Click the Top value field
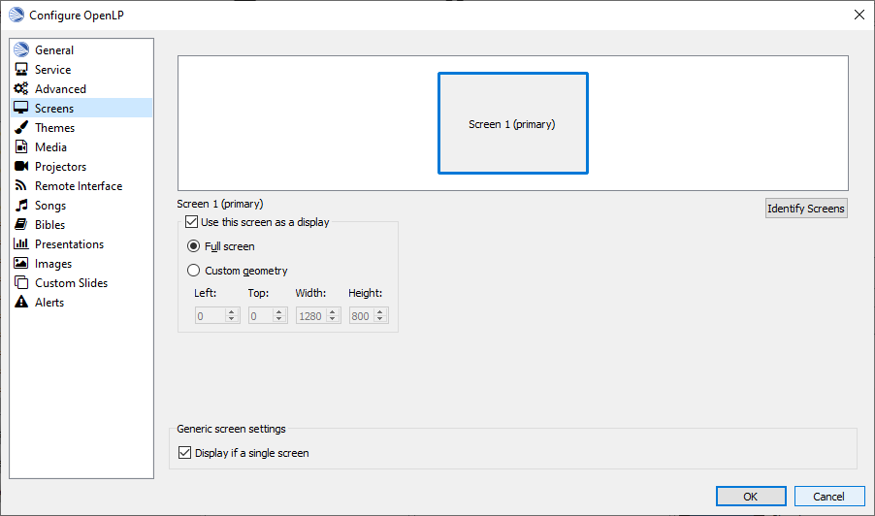875x516 pixels. (261, 316)
